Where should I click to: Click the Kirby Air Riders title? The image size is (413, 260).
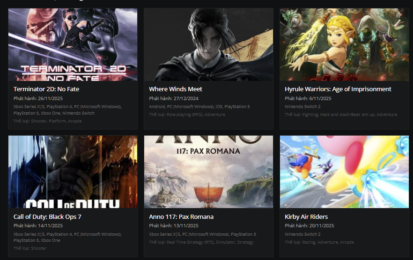306,217
